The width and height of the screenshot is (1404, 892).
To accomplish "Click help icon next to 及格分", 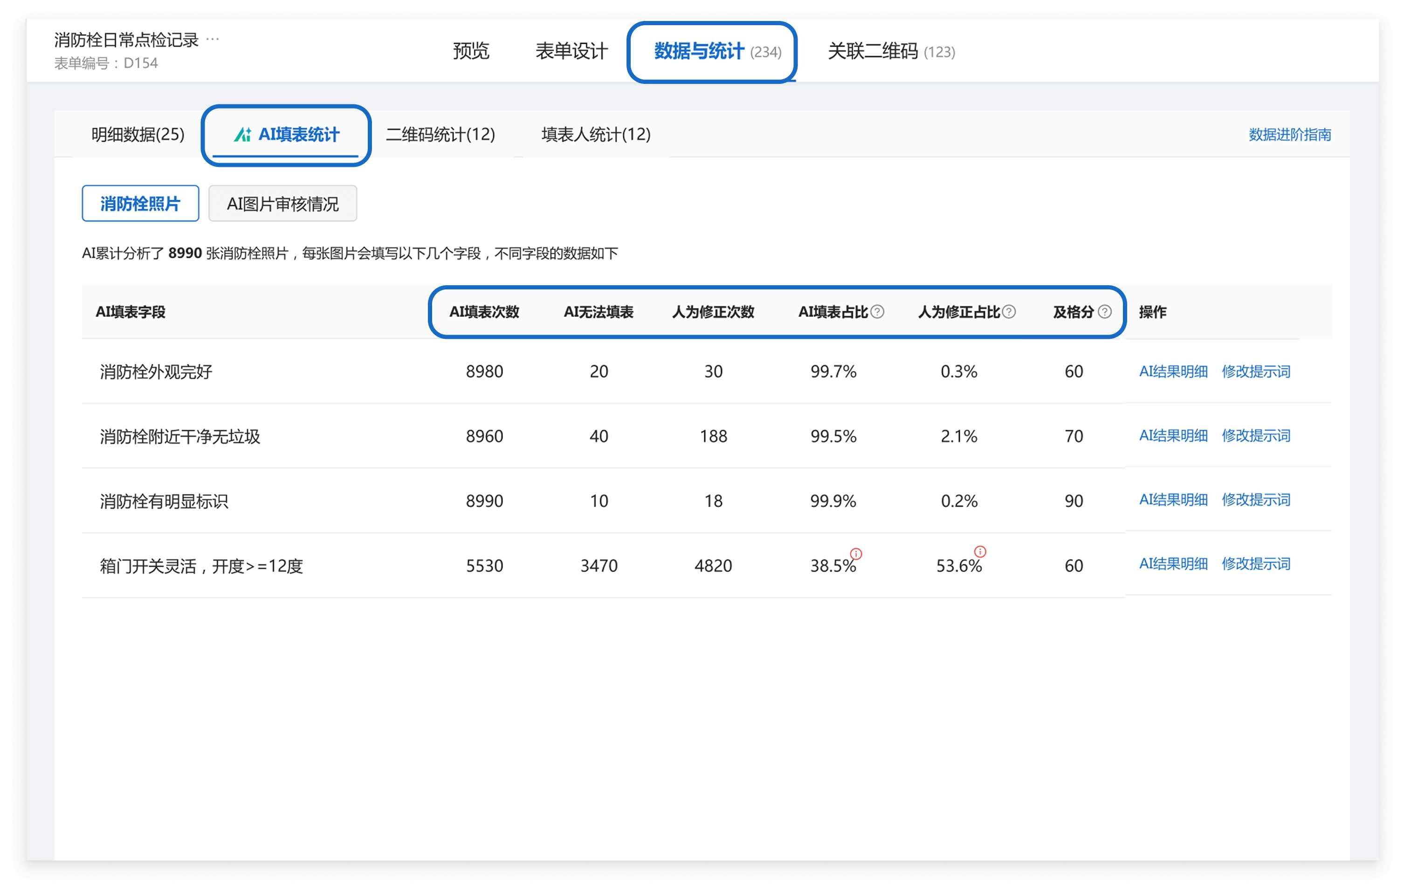I will coord(1104,312).
